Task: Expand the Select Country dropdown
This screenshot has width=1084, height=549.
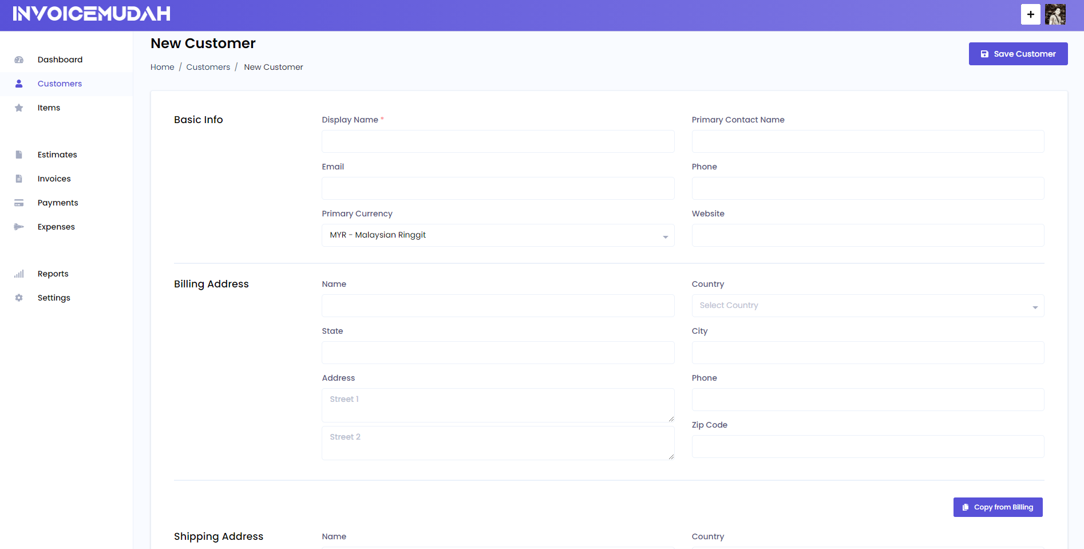Action: pyautogui.click(x=868, y=305)
